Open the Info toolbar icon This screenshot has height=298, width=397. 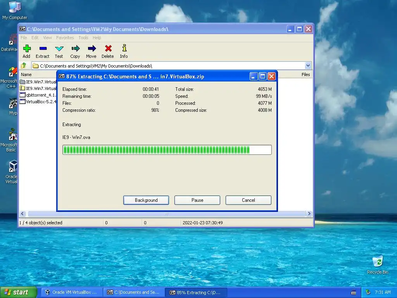124,52
